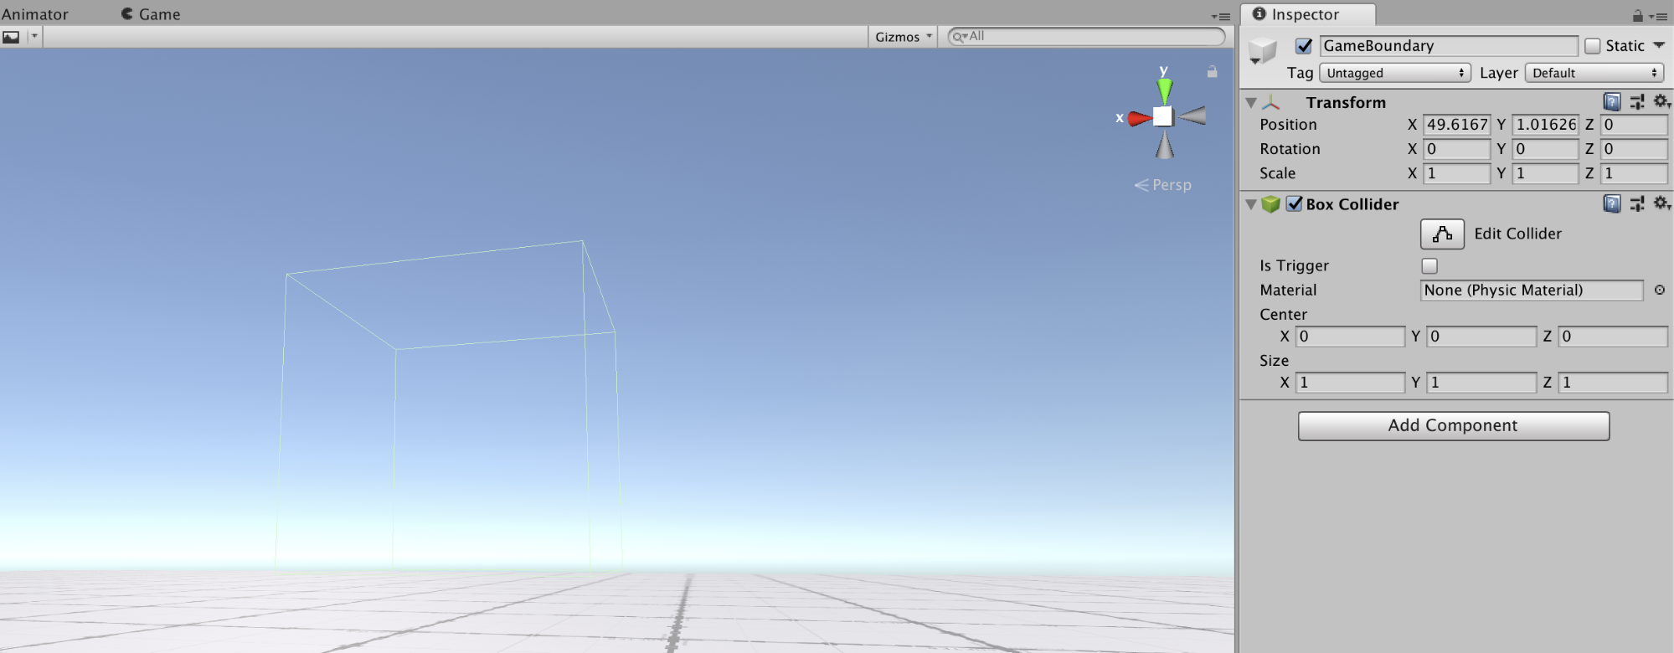
Task: Open Box Collider presets icon
Action: (1637, 203)
